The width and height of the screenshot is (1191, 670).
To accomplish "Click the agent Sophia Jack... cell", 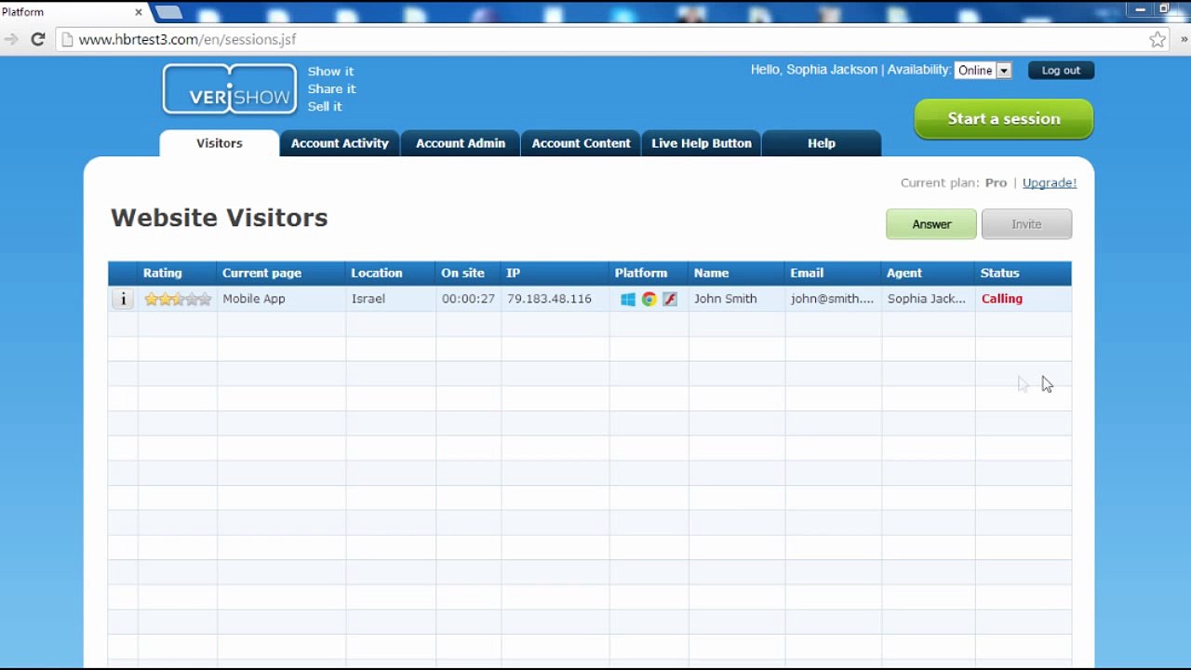I will [x=929, y=299].
